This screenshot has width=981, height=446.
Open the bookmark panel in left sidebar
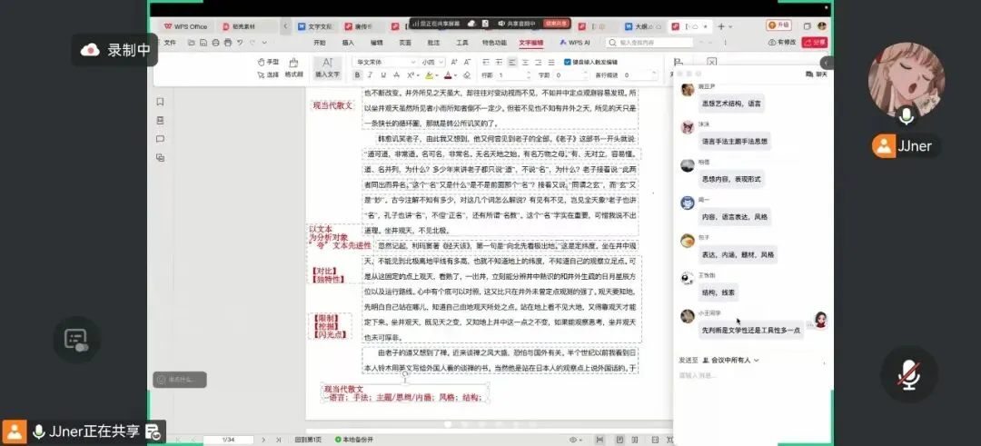tap(160, 102)
